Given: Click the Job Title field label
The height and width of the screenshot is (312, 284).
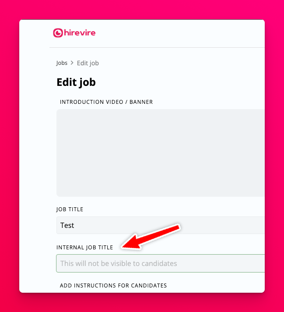Looking at the screenshot, I should click(x=70, y=209).
